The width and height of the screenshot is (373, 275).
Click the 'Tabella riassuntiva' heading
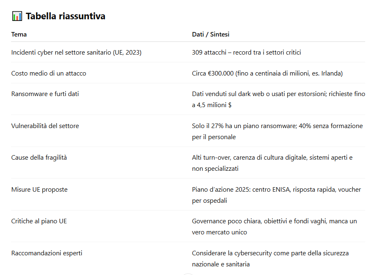click(x=66, y=16)
